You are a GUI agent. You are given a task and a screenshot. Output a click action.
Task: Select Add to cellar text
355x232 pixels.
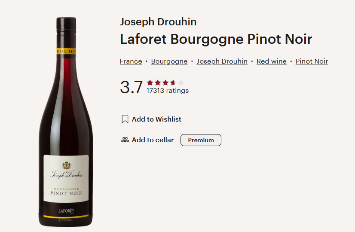pyautogui.click(x=153, y=140)
